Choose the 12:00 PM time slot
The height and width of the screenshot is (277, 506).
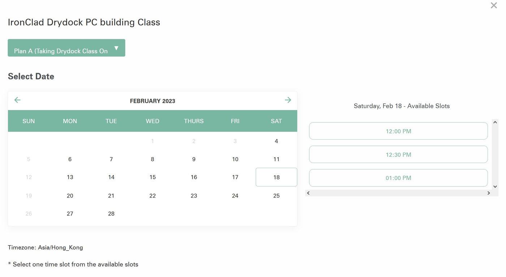(x=398, y=131)
